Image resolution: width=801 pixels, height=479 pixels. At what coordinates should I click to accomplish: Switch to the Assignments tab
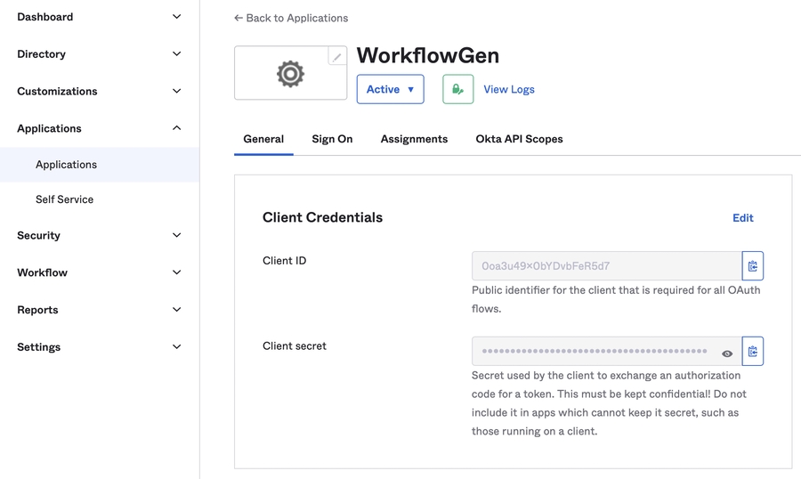(x=414, y=139)
